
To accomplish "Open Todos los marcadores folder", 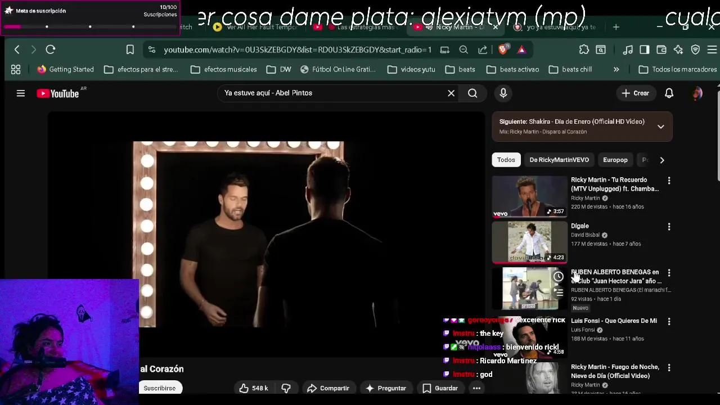I will pos(678,69).
